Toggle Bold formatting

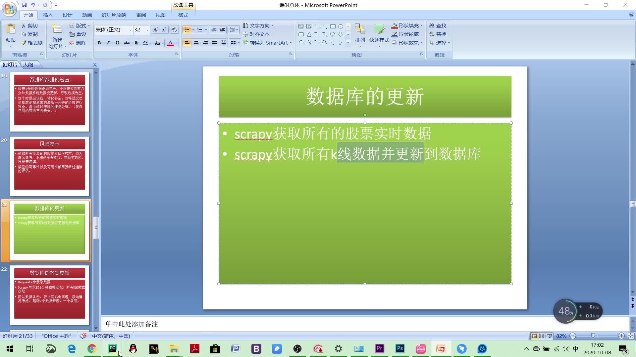(99, 43)
